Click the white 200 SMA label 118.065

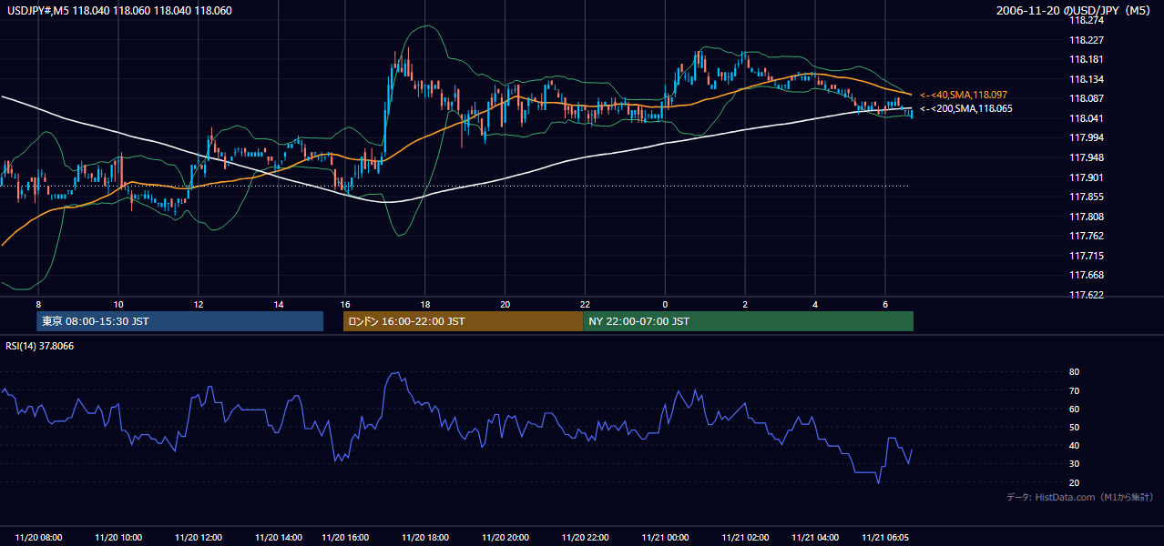click(x=966, y=108)
